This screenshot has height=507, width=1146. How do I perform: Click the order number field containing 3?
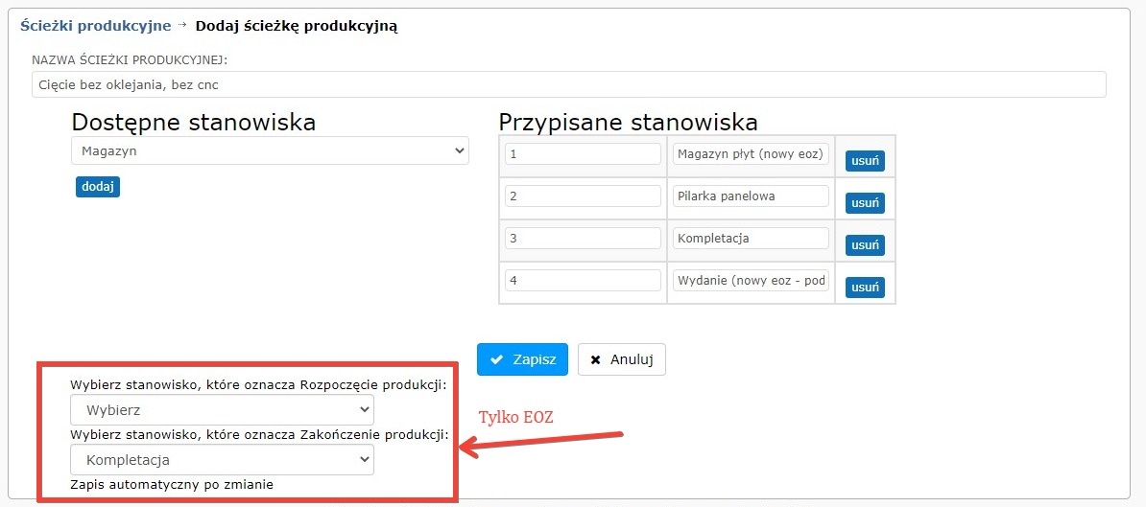click(583, 239)
